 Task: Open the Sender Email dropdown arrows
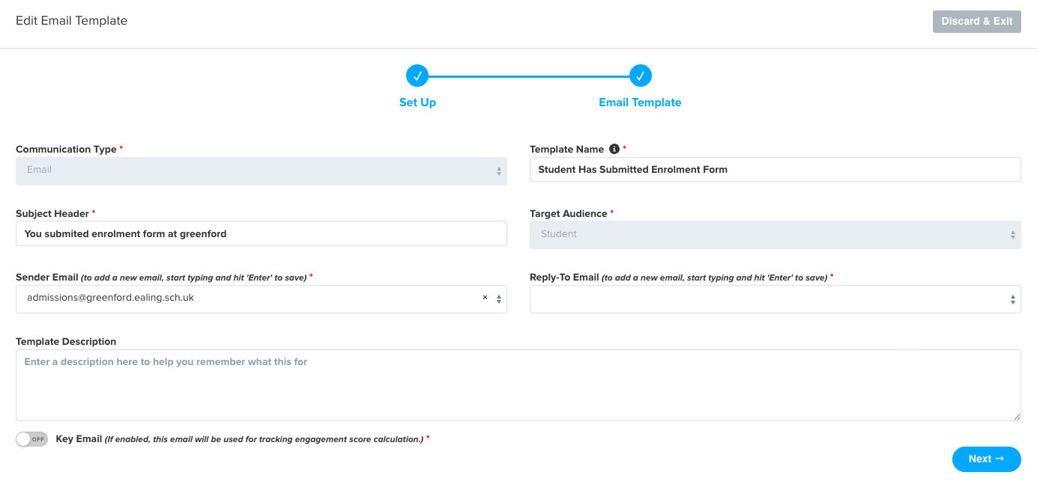tap(499, 299)
